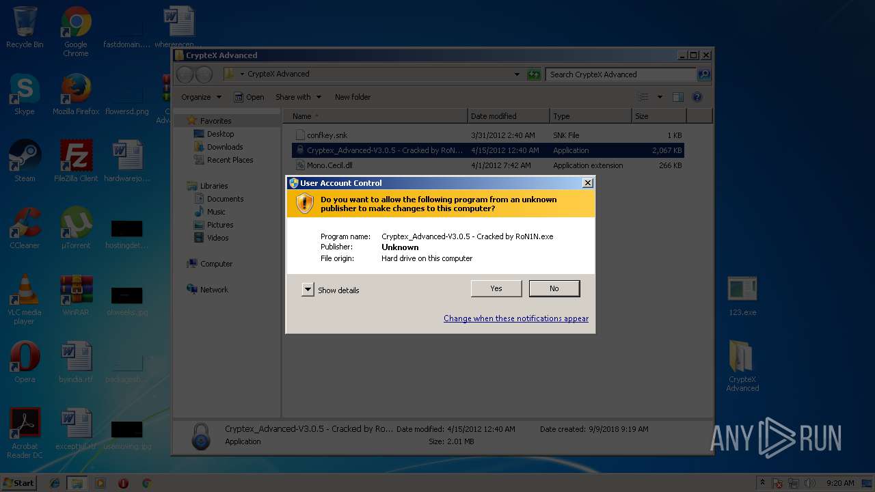Screen dimensions: 875x492
Task: Open FileZilla Client desktop shortcut
Action: 76,161
